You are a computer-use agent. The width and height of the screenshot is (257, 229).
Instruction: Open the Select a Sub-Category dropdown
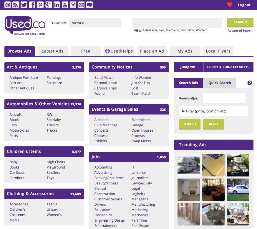click(228, 67)
